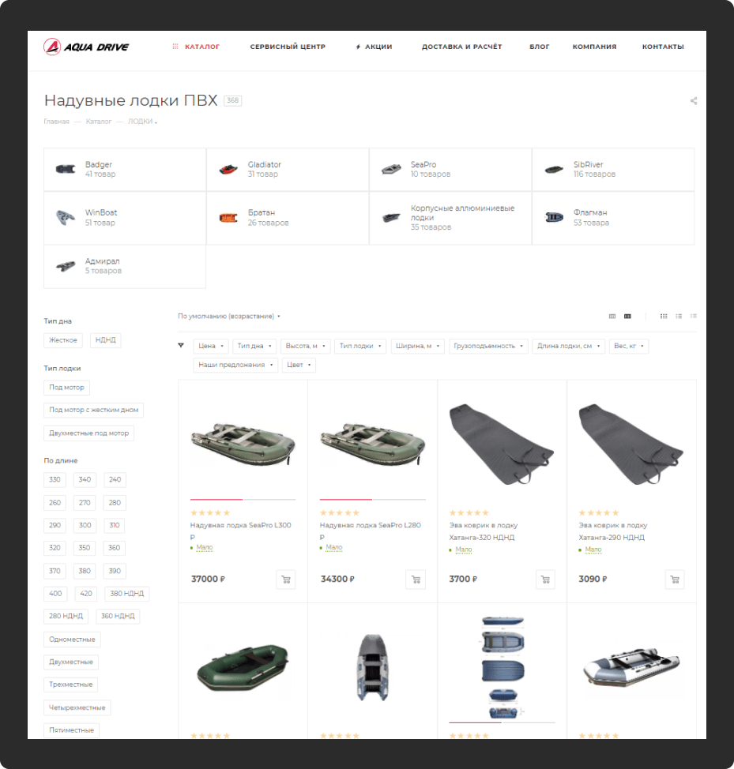Toggle the Под мотор boat filter

pos(66,388)
